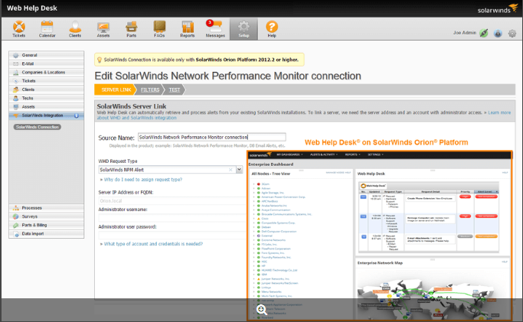523x322 pixels.
Task: Select Clients in the setup sidebar
Action: click(x=47, y=89)
